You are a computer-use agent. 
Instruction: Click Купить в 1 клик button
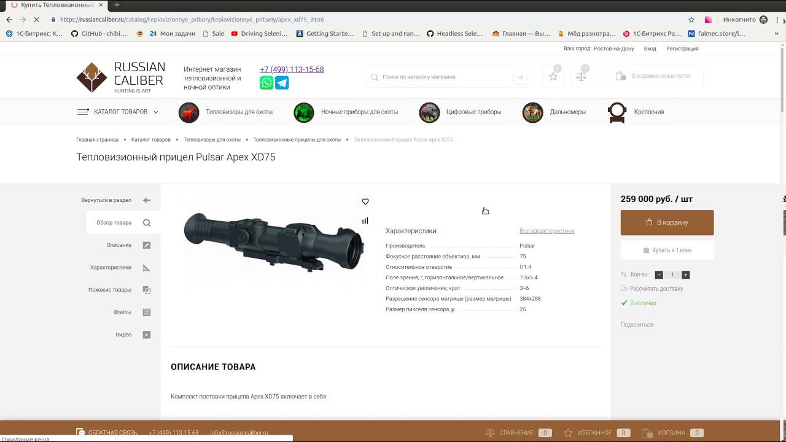pyautogui.click(x=667, y=250)
